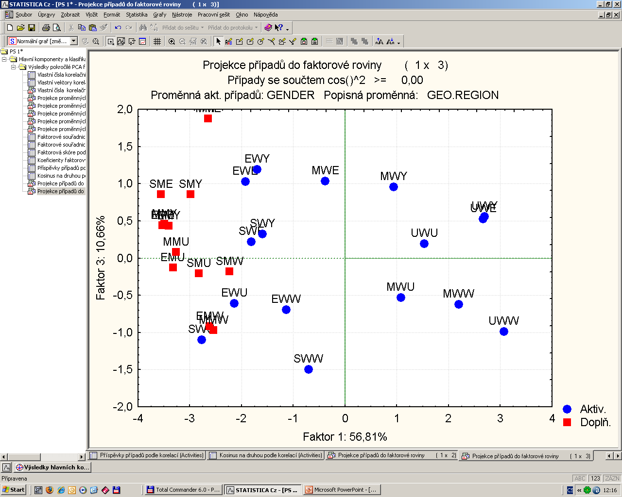This screenshot has width=622, height=497.
Task: Click the UWW data point on the plot
Action: [504, 331]
